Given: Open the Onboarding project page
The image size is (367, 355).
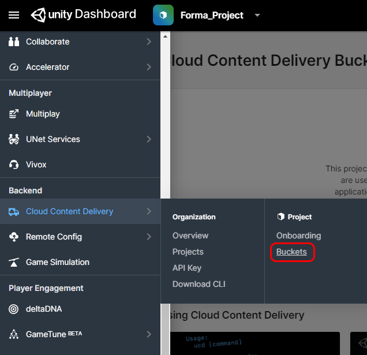Looking at the screenshot, I should [298, 236].
